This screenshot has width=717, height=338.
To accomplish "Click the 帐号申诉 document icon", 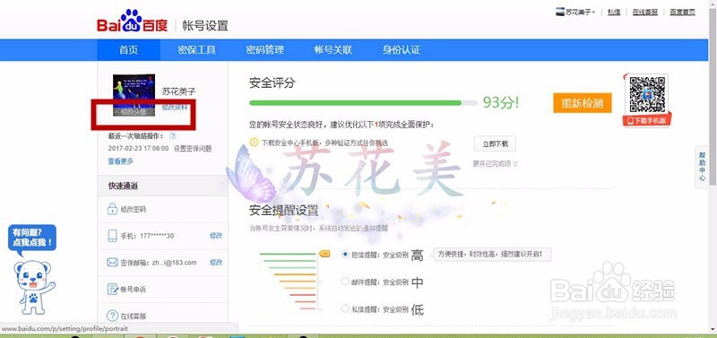I will coord(112,289).
